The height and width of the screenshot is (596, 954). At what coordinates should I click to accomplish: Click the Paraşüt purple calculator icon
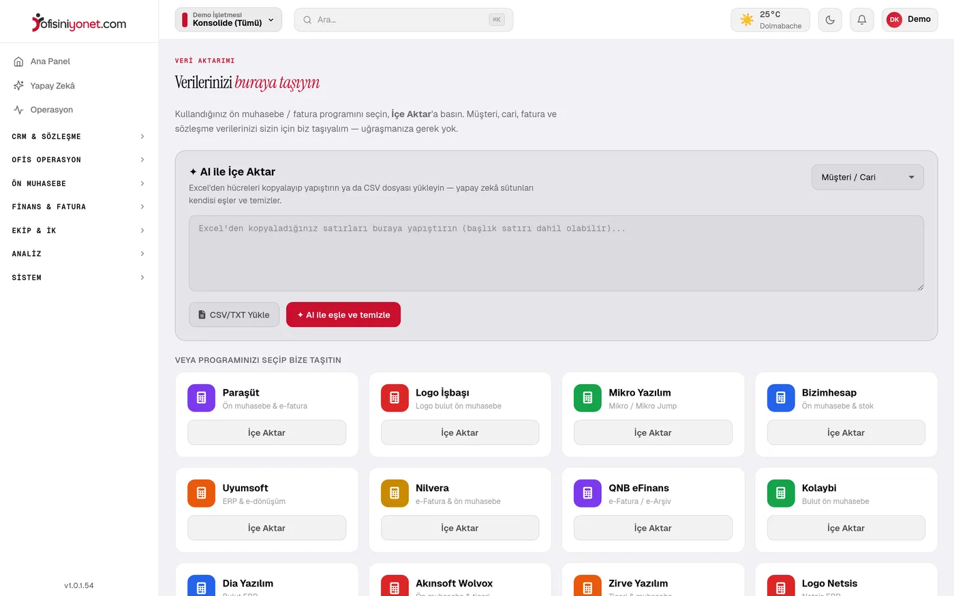(201, 398)
